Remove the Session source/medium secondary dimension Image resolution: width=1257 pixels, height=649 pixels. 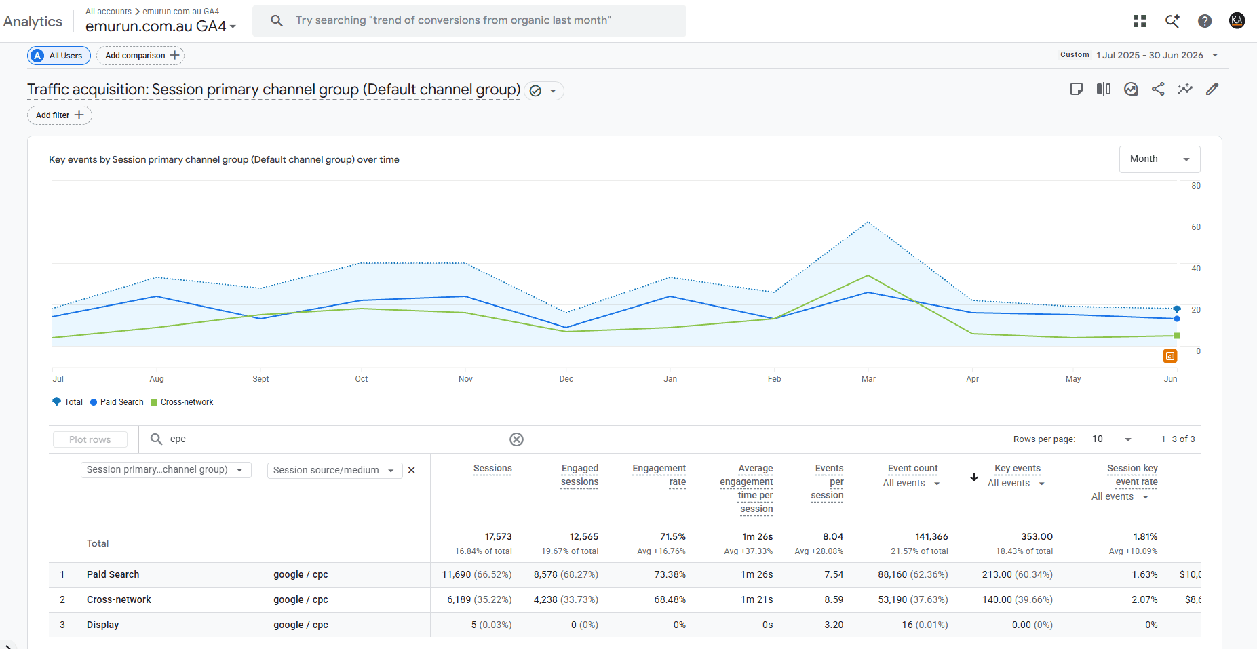point(411,470)
